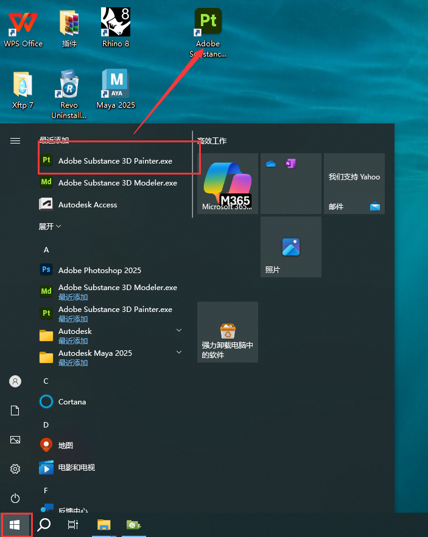Select the Adobe Substance Pt desktop shortcut
The height and width of the screenshot is (537, 428).
tap(208, 32)
